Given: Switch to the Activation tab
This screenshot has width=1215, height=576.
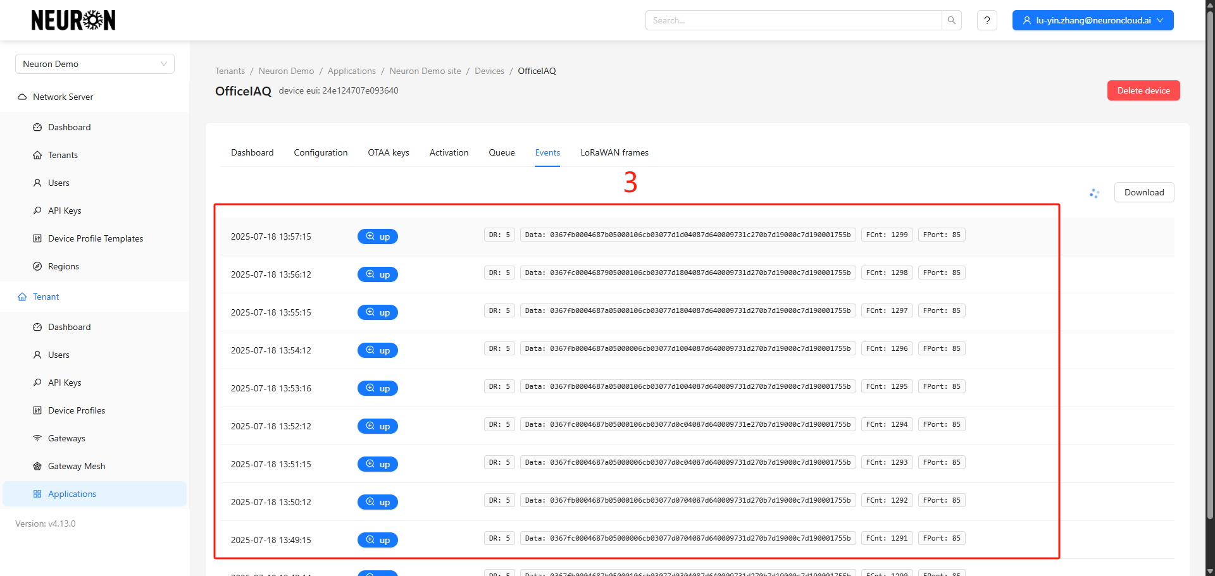Looking at the screenshot, I should click(449, 152).
